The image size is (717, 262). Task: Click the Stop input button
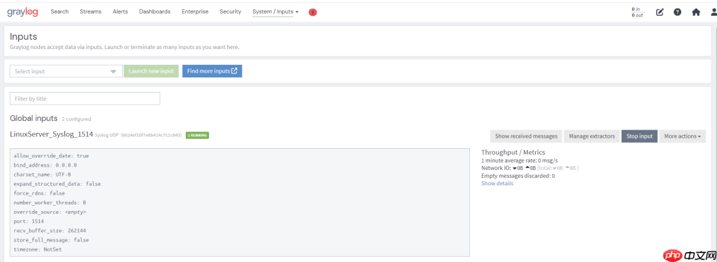(639, 136)
